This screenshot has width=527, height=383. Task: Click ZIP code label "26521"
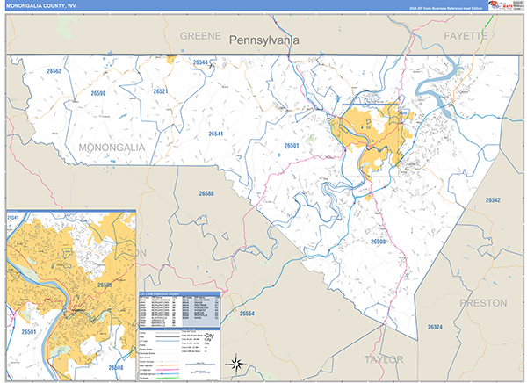point(161,91)
